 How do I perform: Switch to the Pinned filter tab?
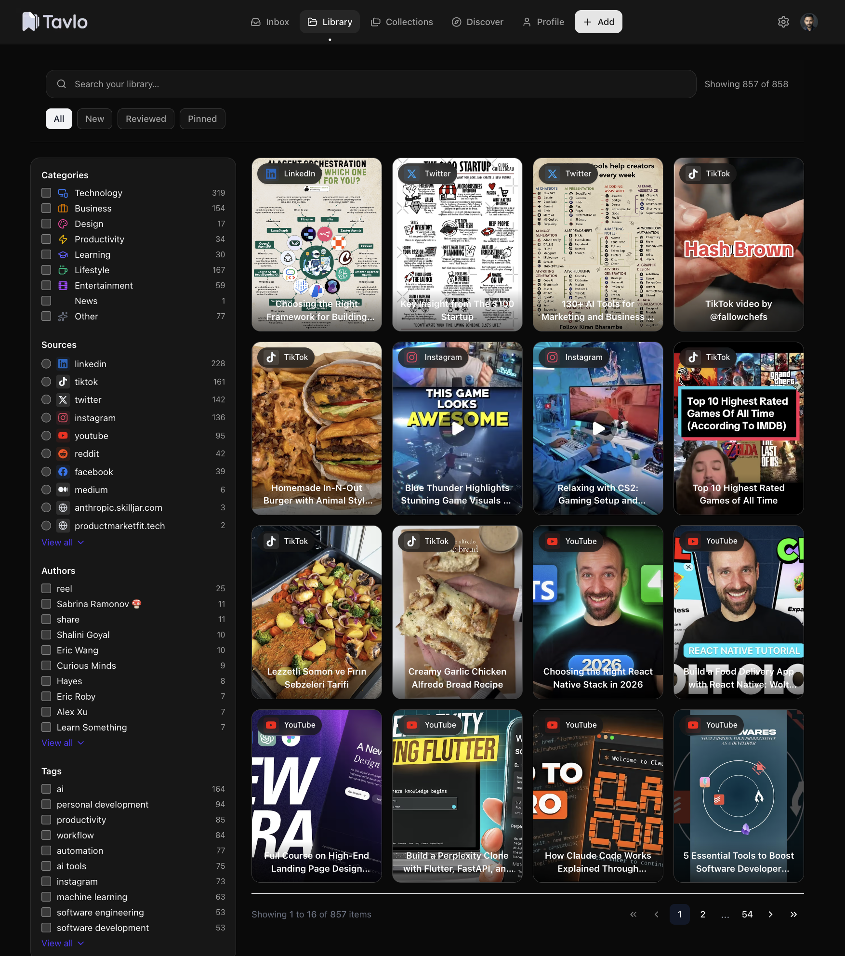pos(202,119)
